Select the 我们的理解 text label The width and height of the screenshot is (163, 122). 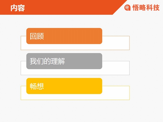47,61
